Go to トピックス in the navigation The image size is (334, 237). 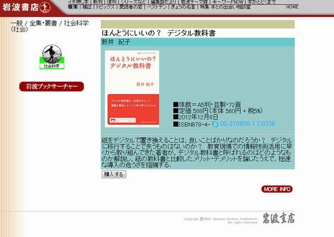[x=105, y=7]
